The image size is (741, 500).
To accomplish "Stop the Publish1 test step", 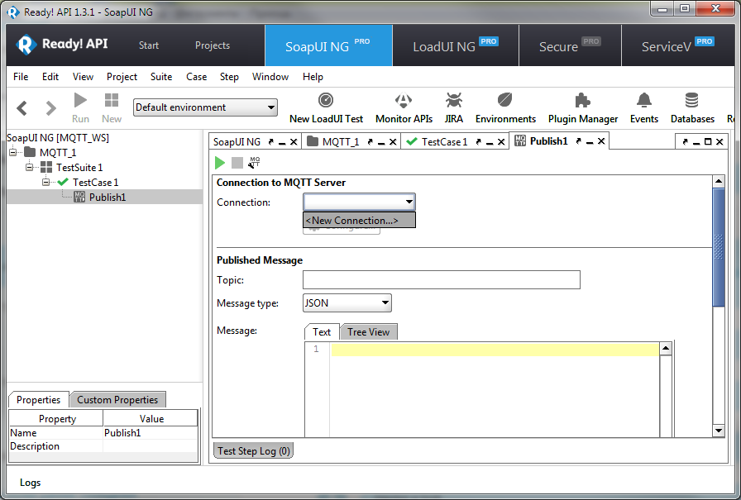I will [x=237, y=163].
